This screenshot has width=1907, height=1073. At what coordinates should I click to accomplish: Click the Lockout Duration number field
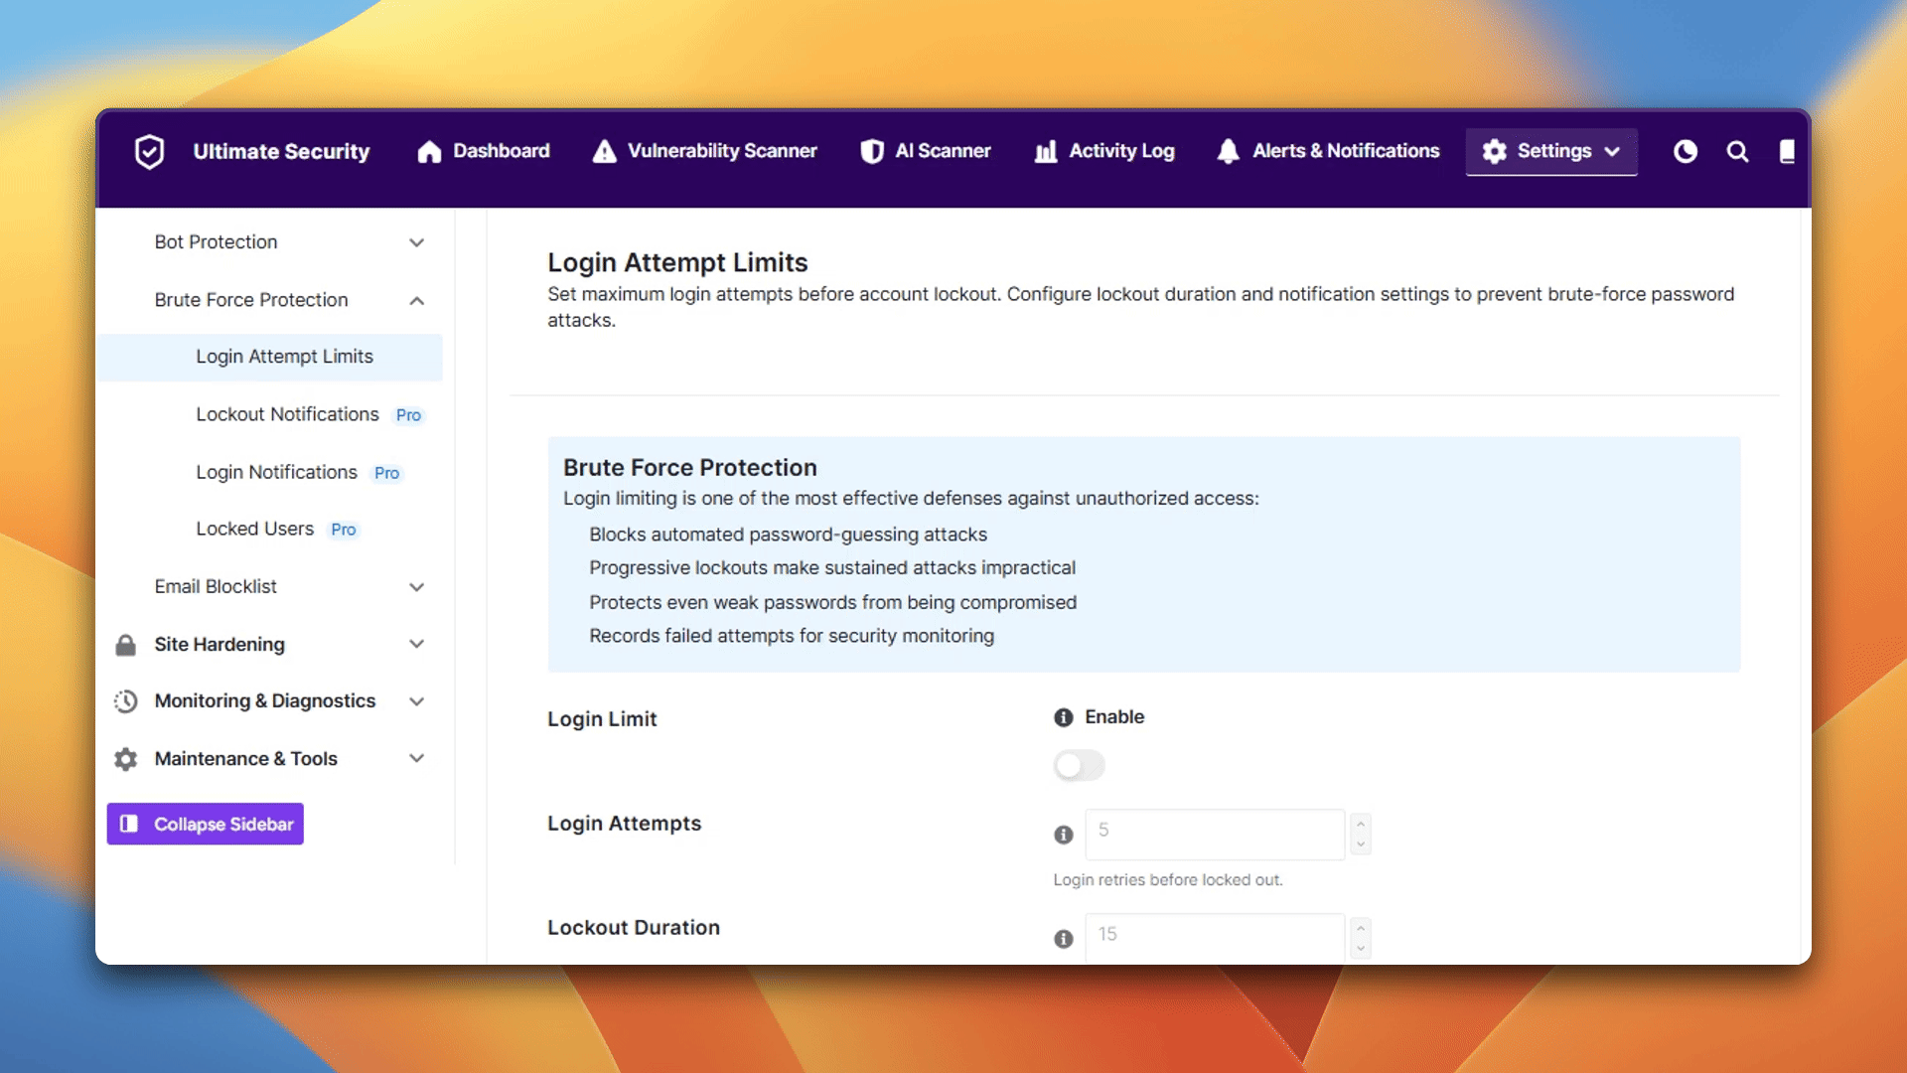[1215, 938]
